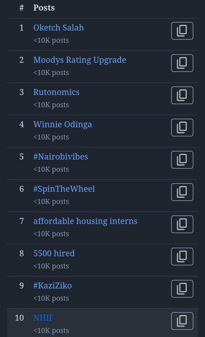Tap copy icon next to 5500 hired
The image size is (205, 337).
click(x=182, y=257)
